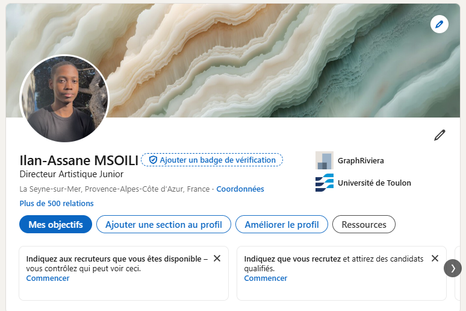Open GraphRiviera company name
The height and width of the screenshot is (311, 466).
tap(361, 161)
